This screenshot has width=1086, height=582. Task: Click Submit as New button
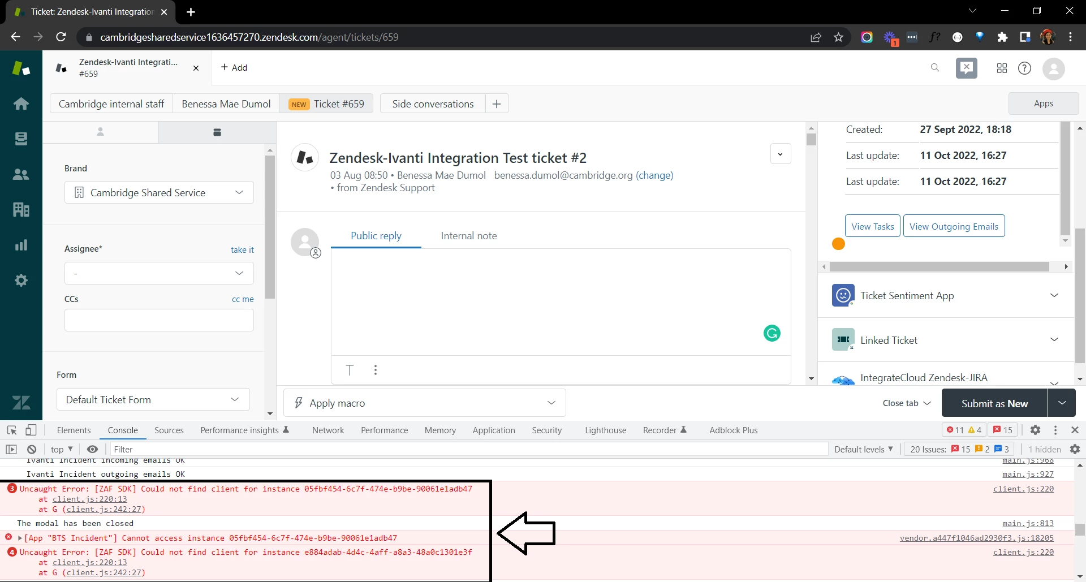[994, 403]
